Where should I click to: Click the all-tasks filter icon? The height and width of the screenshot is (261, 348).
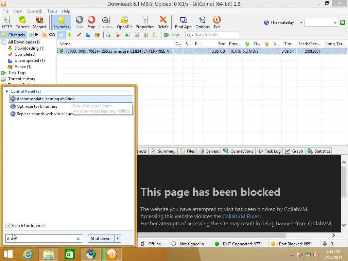tap(61, 35)
